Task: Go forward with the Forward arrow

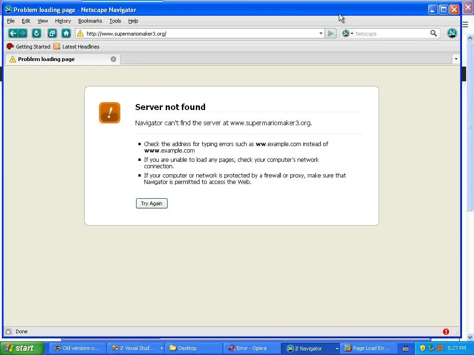Action: [x=23, y=33]
